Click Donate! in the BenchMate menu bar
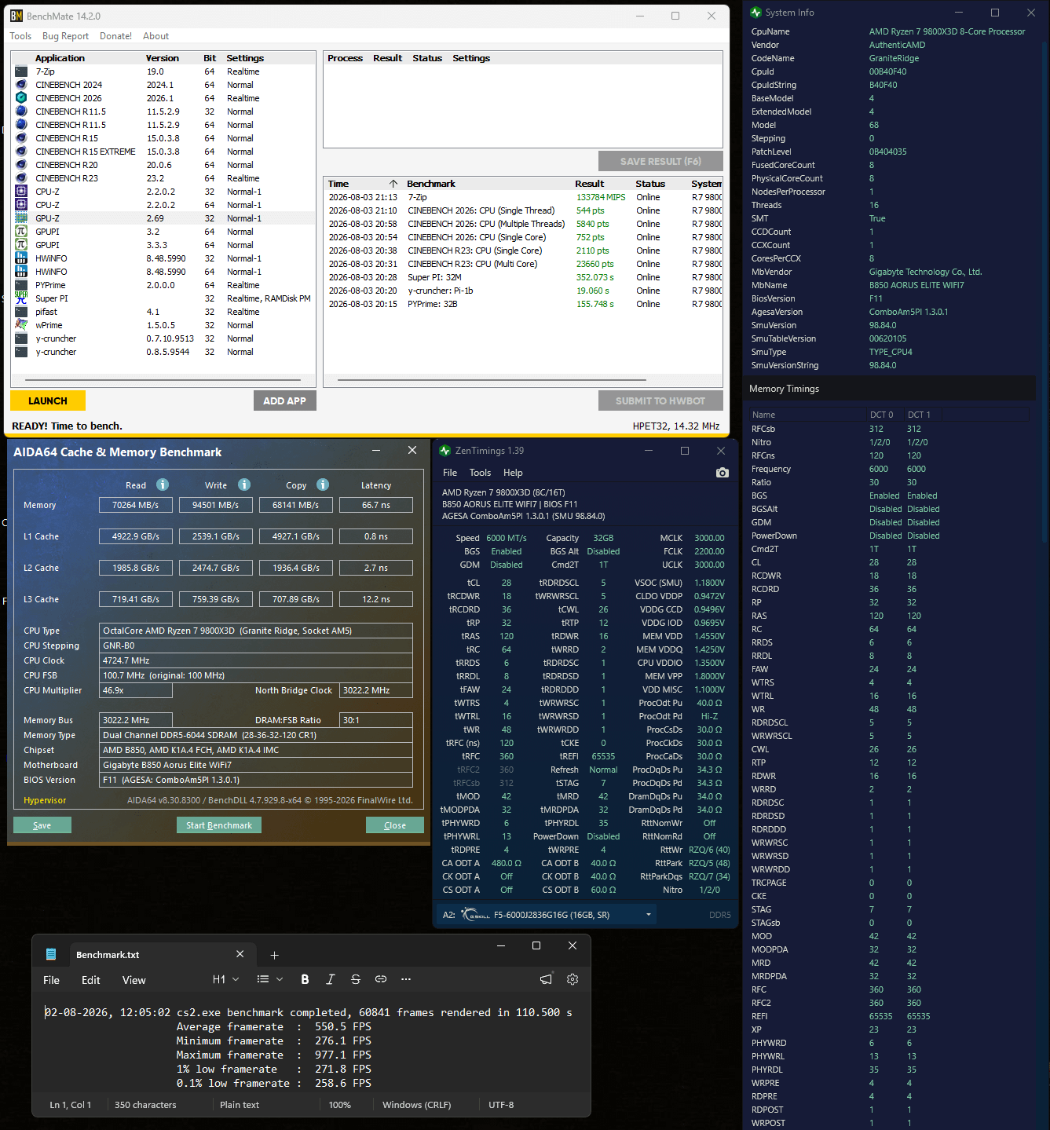Screen dimensions: 1050x1130 coord(115,36)
